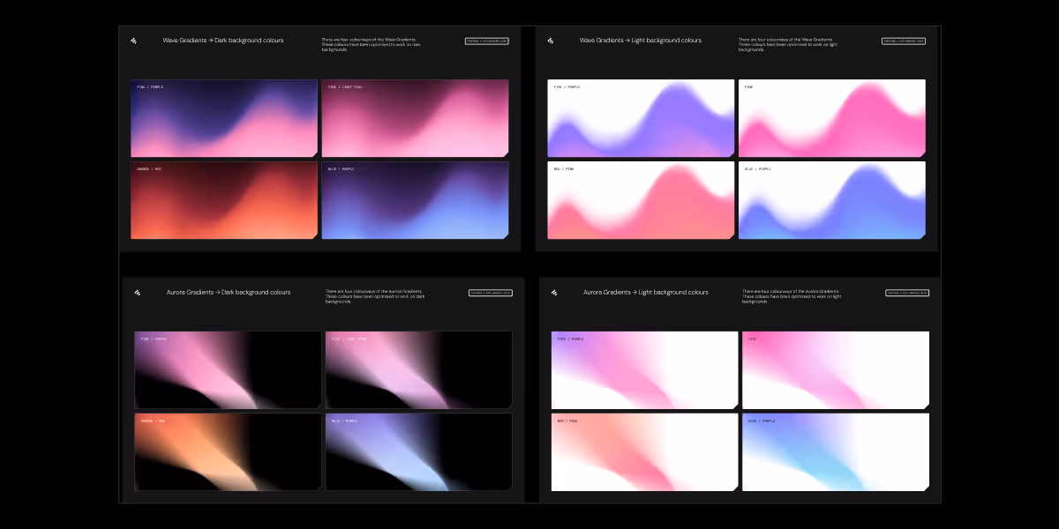Click the badge on the Aurora light panel
The image size is (1059, 529).
[x=909, y=293]
